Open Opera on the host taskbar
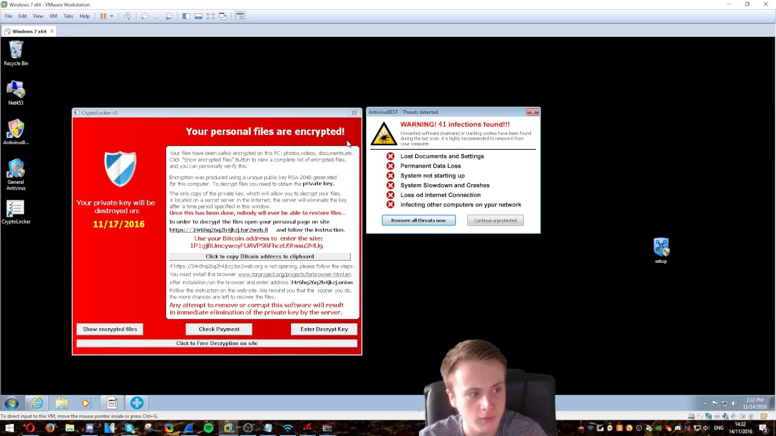 click(x=30, y=428)
